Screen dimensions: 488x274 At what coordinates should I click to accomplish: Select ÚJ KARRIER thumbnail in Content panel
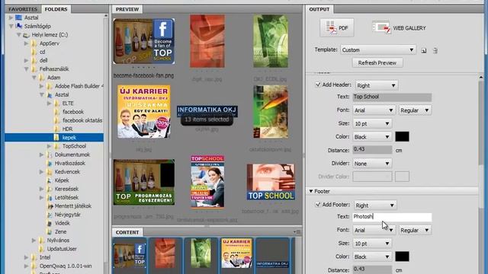(236, 253)
